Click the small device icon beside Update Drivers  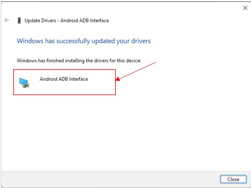coord(19,20)
